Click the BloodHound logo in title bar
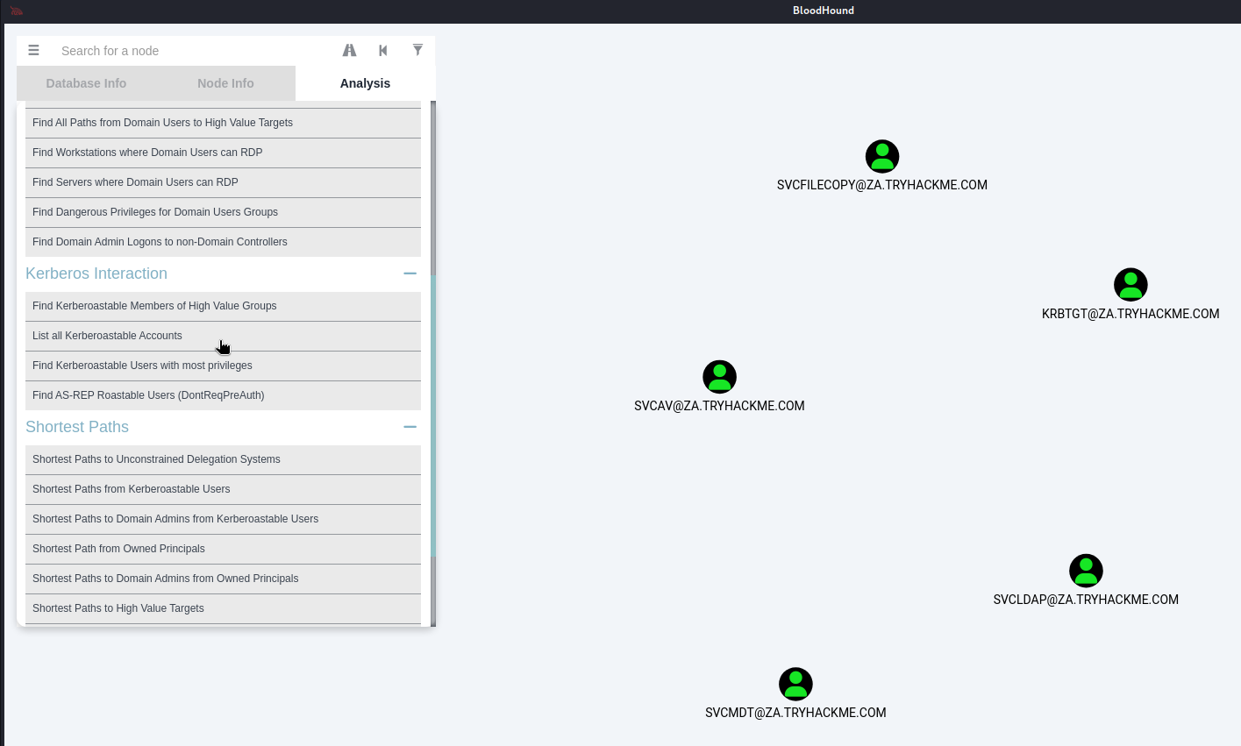This screenshot has width=1241, height=746. coord(17,11)
